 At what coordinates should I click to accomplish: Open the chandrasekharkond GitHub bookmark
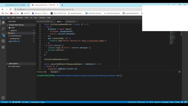(x=131, y=13)
